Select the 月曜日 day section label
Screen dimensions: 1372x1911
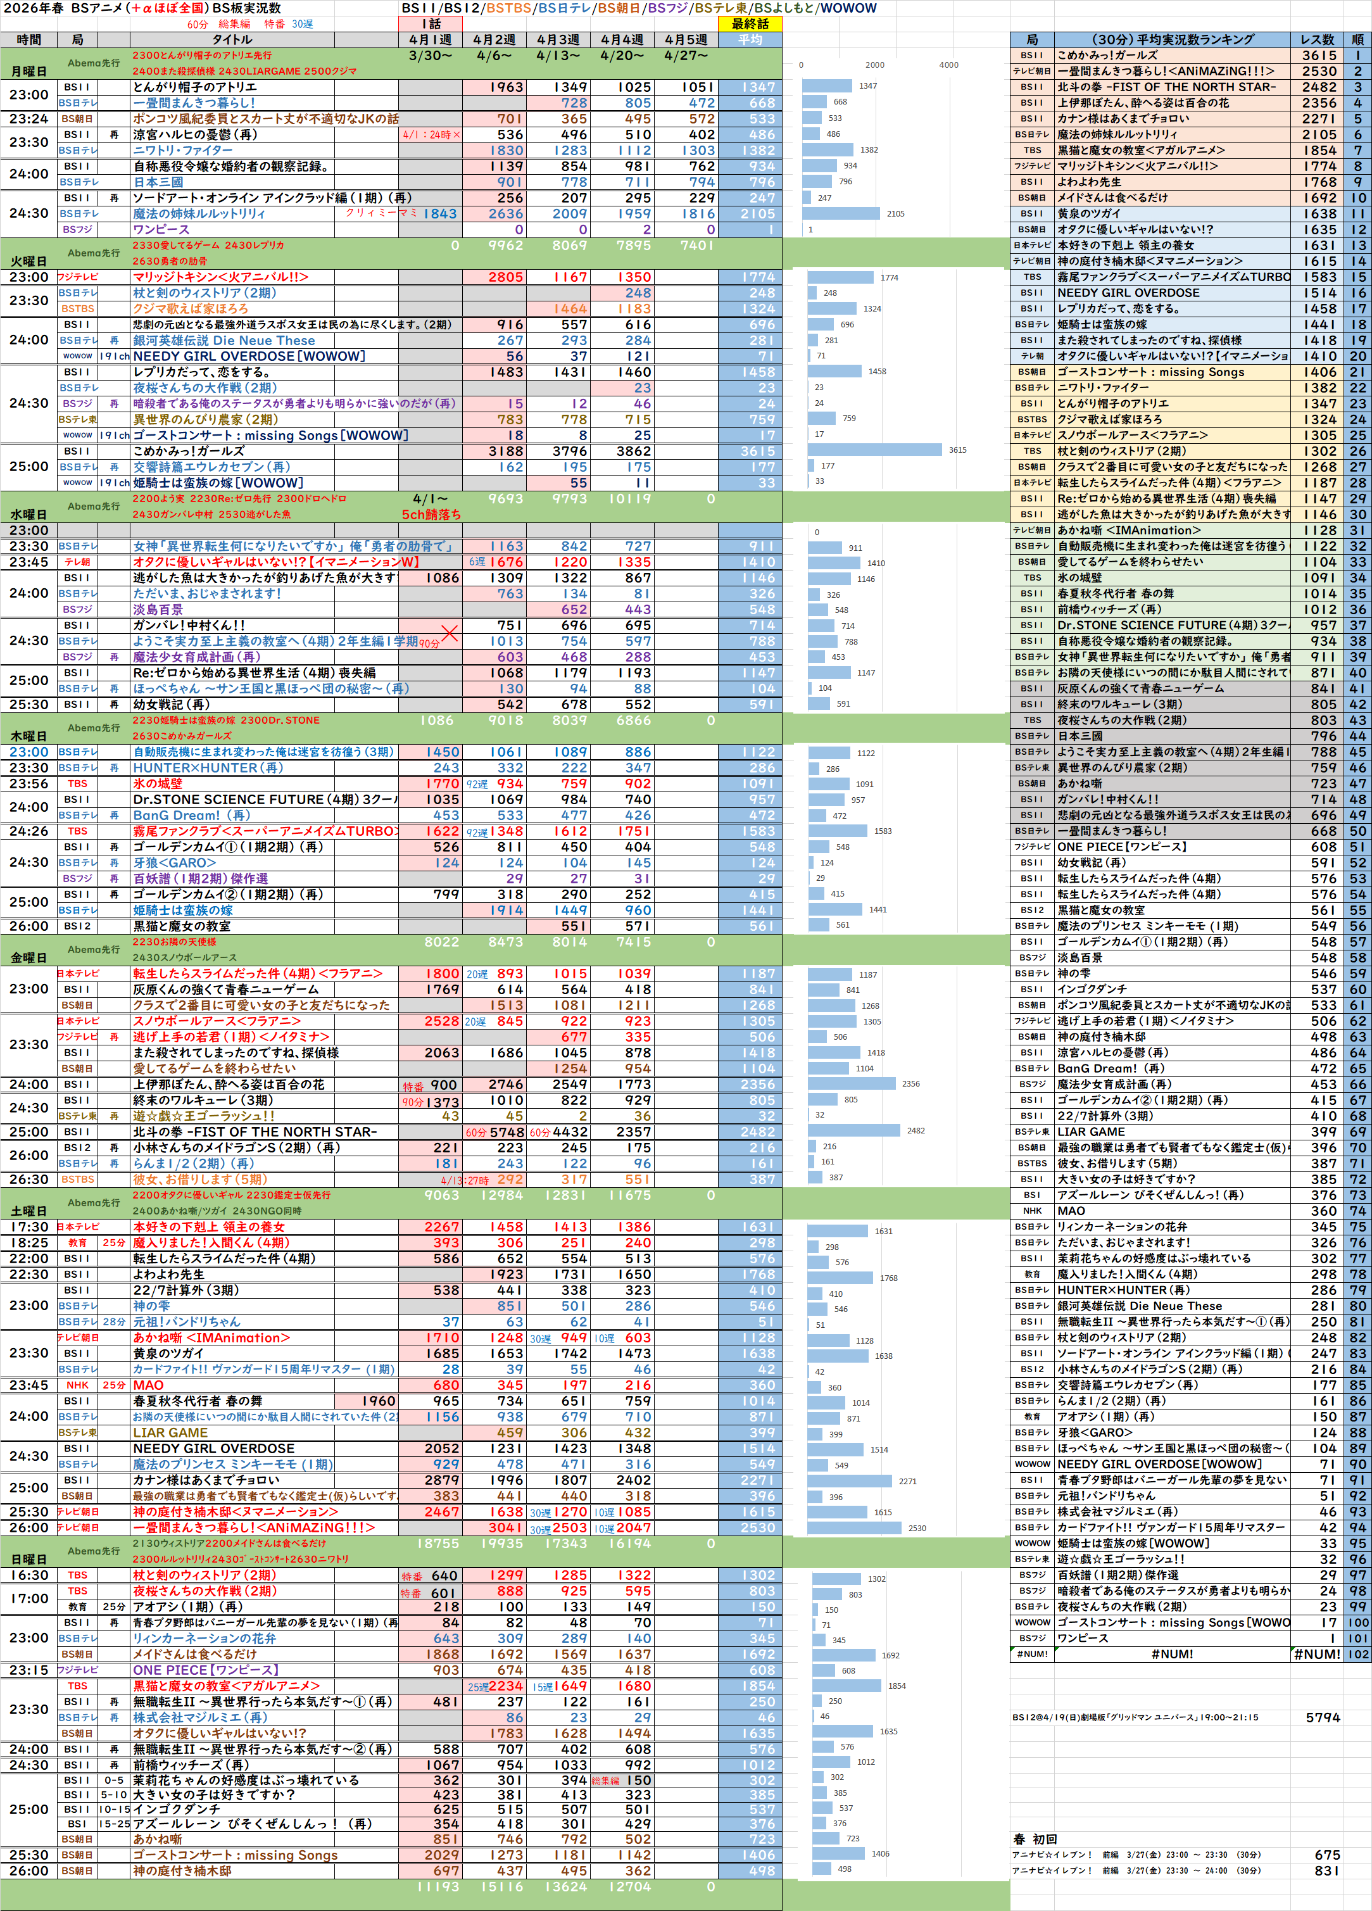point(28,72)
